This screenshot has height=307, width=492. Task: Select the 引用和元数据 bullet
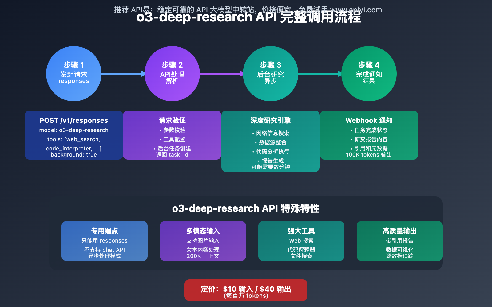(x=369, y=149)
